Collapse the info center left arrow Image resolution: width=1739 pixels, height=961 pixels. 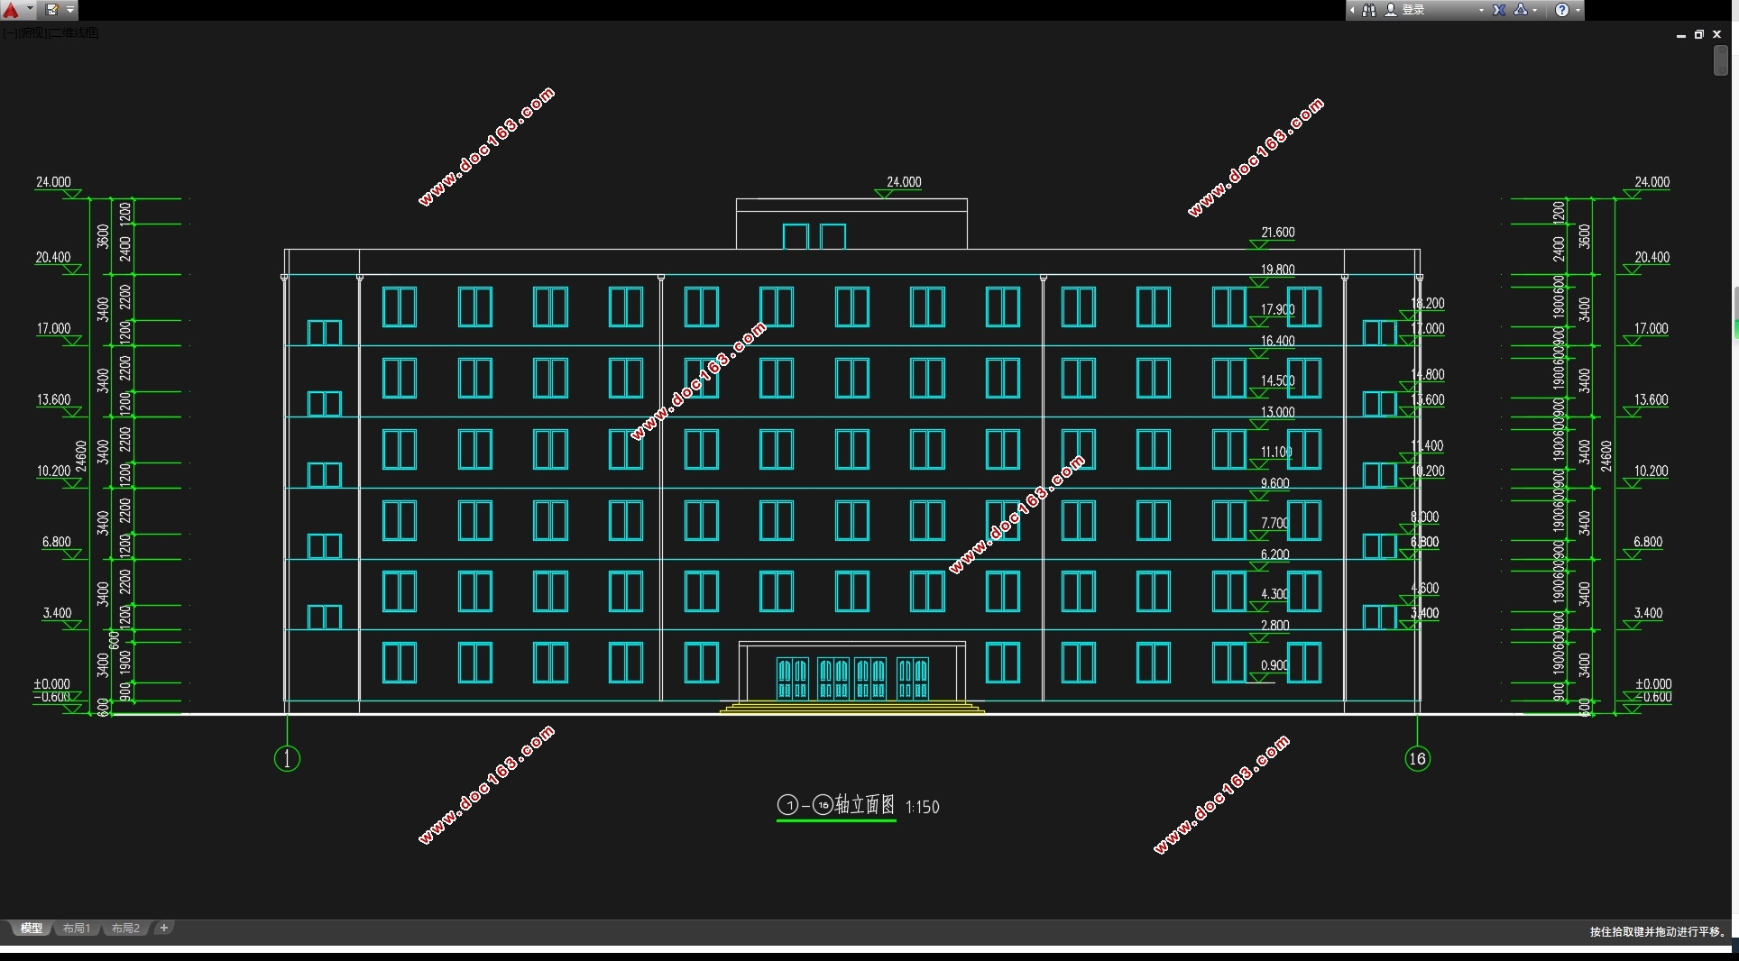click(x=1352, y=10)
